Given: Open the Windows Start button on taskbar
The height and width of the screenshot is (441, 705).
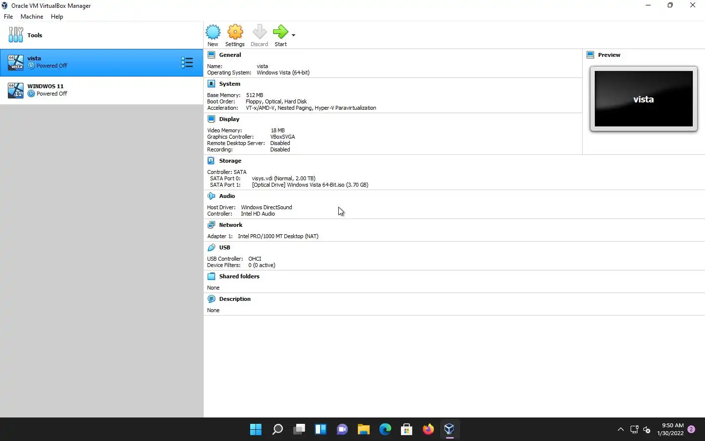Looking at the screenshot, I should (256, 430).
